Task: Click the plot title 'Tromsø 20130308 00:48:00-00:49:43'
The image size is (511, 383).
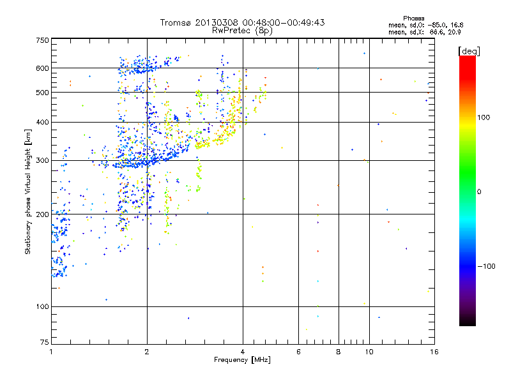Action: (x=242, y=22)
